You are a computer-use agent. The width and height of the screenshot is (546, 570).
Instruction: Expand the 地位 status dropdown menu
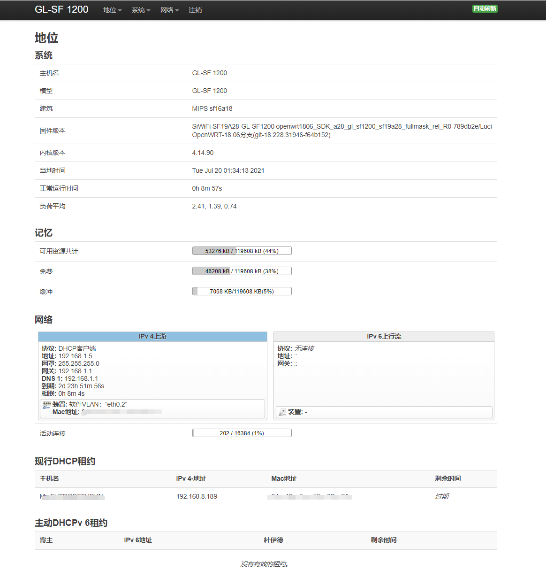(112, 10)
